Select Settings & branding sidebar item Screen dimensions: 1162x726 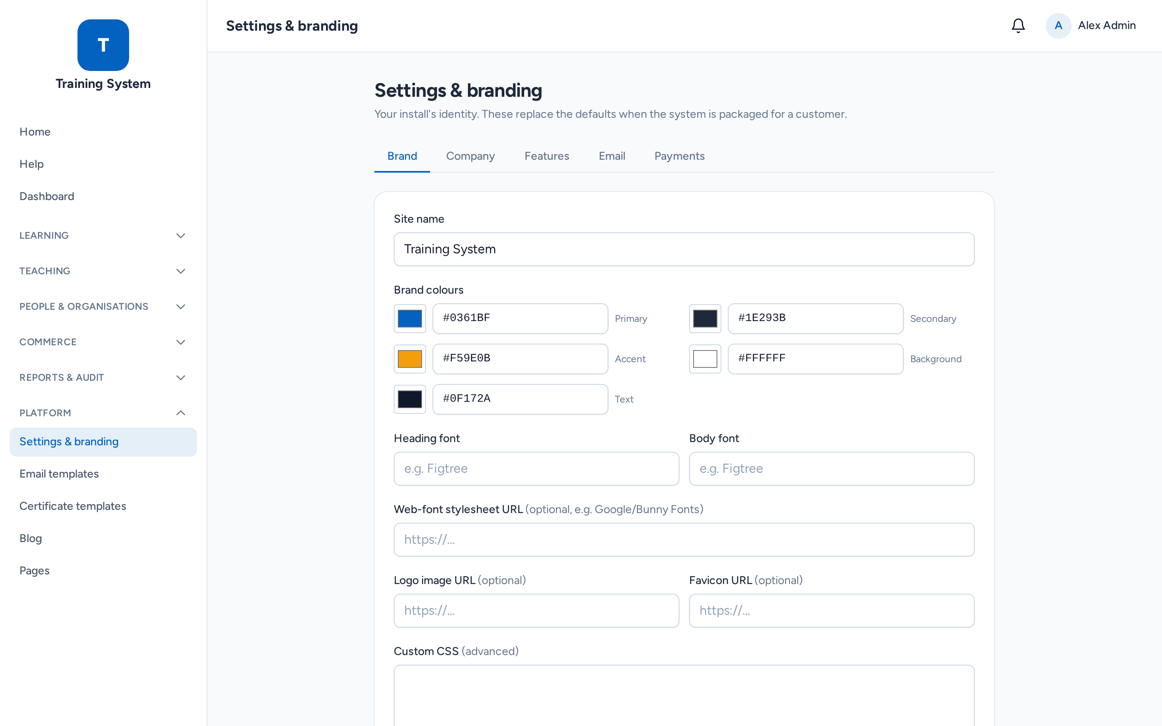point(103,442)
